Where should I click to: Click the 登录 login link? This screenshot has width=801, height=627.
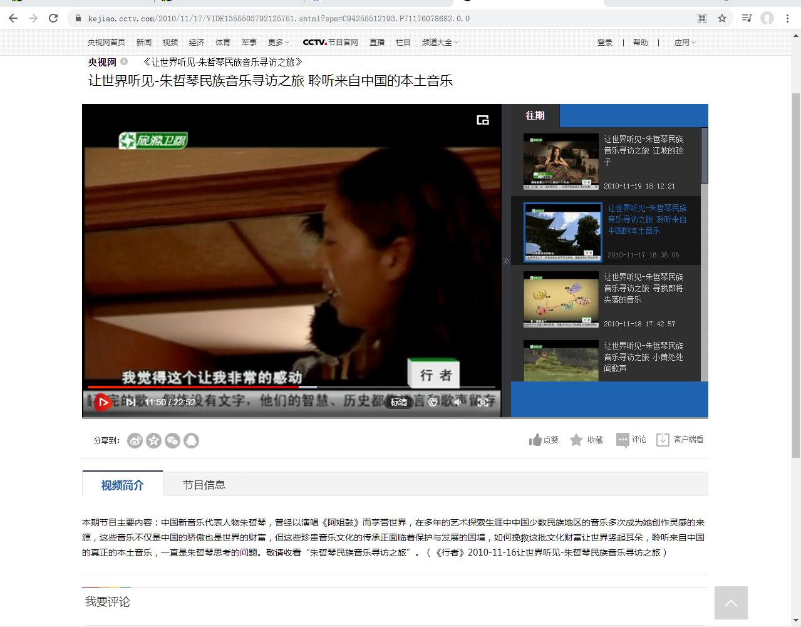(604, 42)
